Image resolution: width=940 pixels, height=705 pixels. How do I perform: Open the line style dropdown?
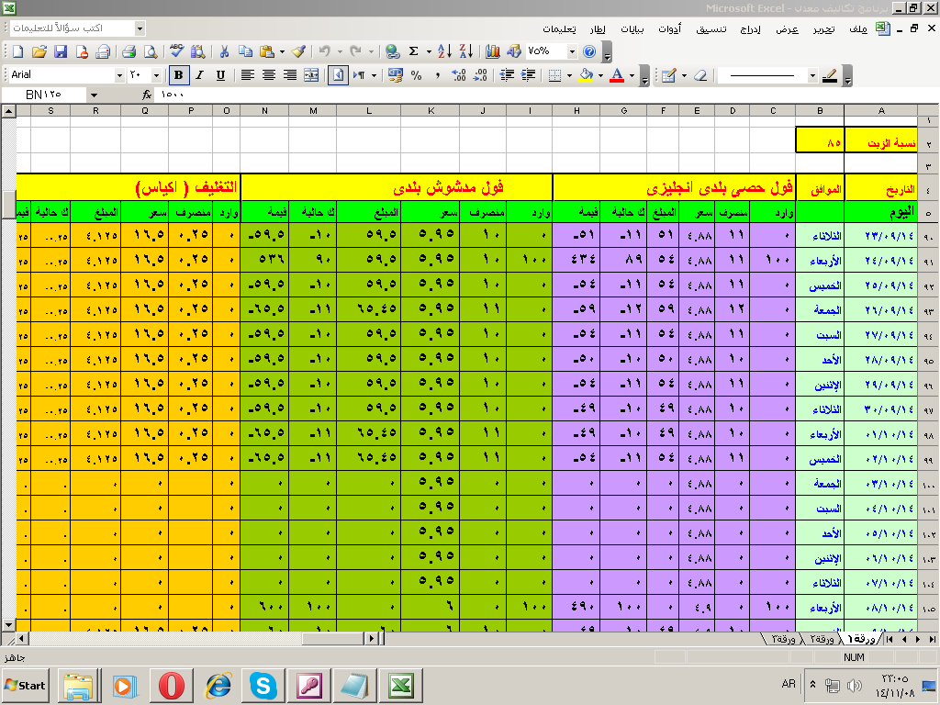pyautogui.click(x=813, y=75)
